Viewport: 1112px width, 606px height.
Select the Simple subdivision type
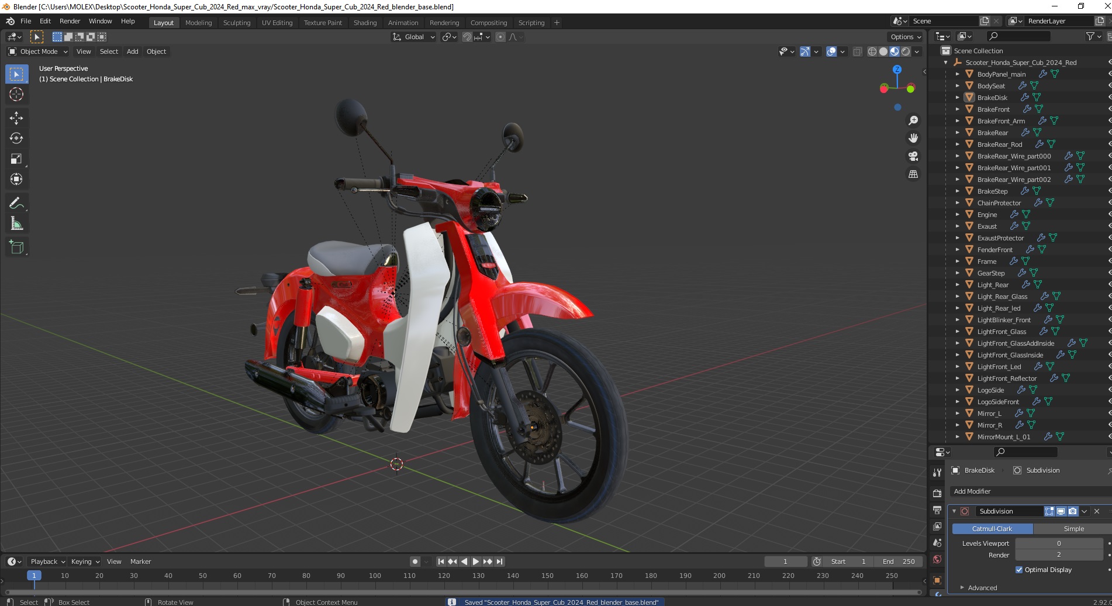tap(1073, 529)
